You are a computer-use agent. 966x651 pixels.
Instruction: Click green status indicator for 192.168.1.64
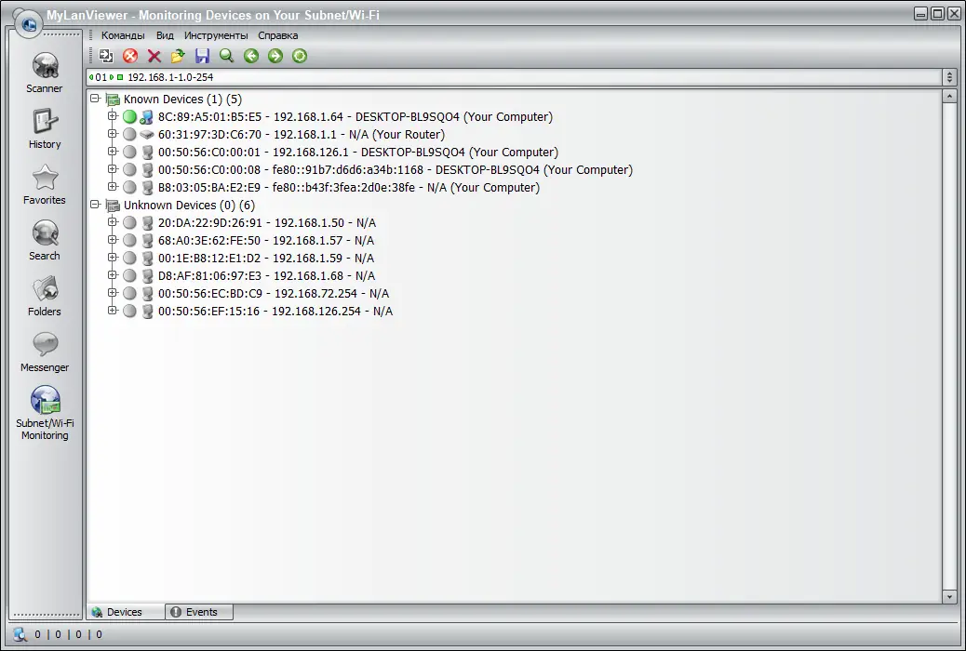click(129, 116)
